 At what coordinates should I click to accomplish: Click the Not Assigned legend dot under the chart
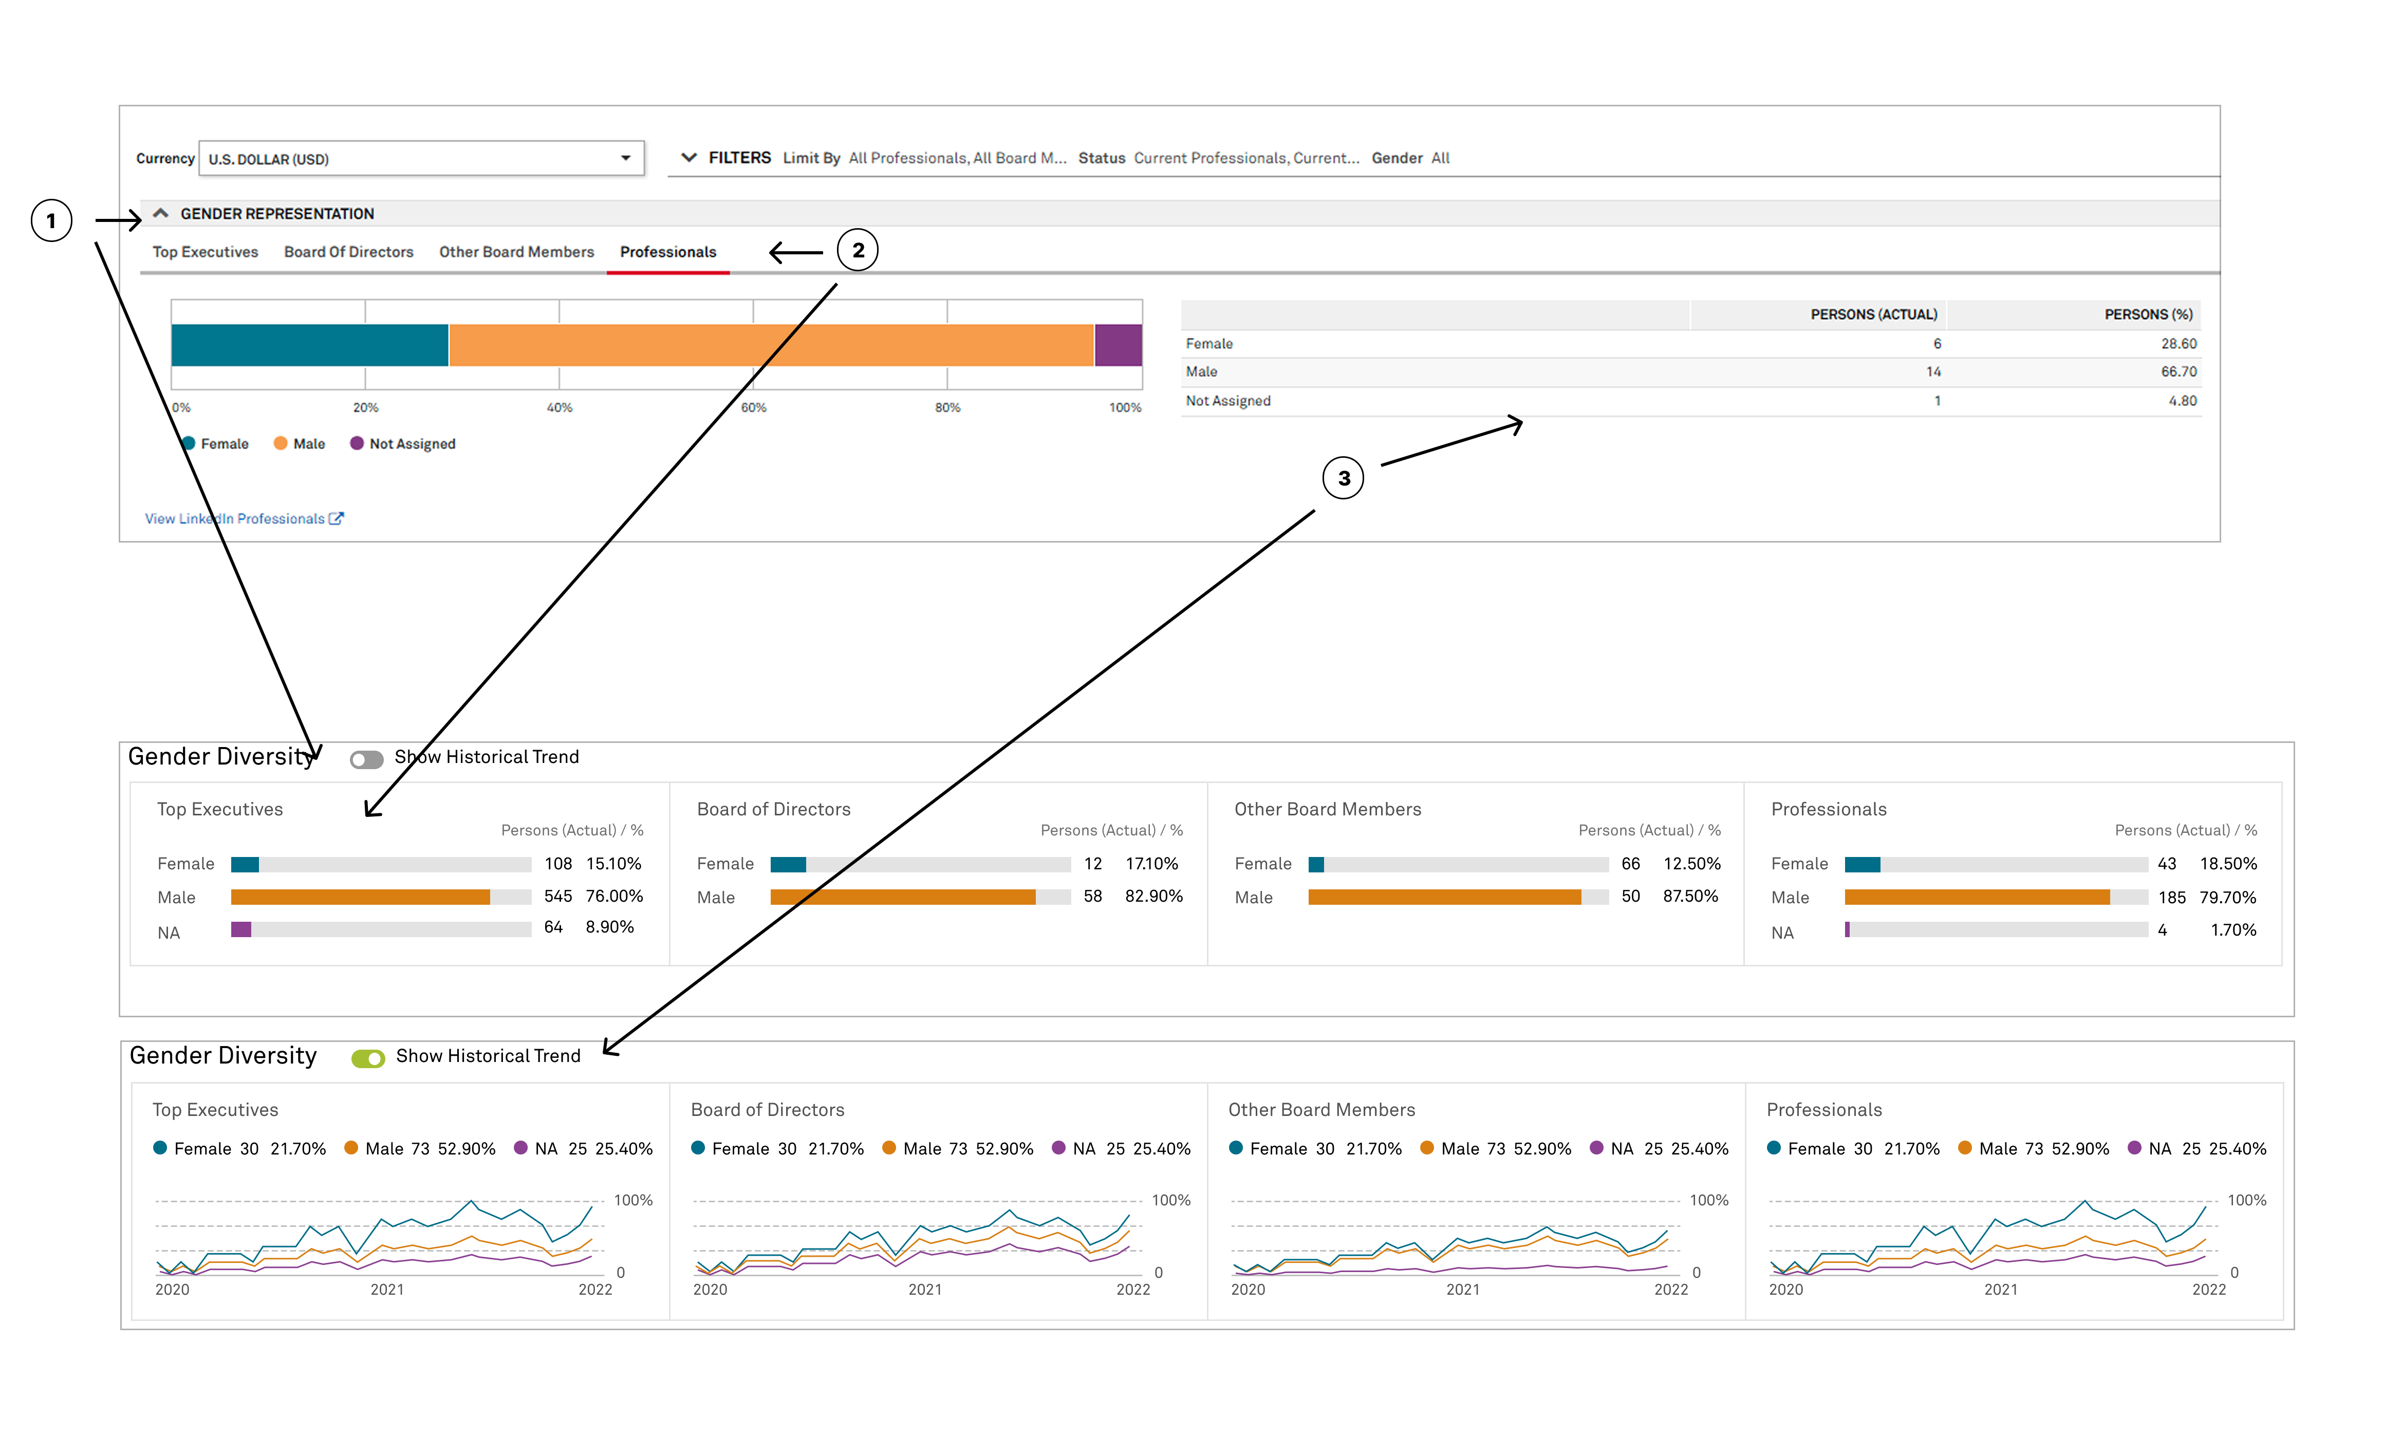(357, 443)
